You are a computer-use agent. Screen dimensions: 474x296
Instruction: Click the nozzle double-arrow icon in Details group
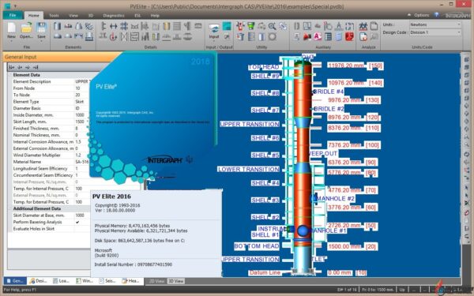[x=114, y=26]
